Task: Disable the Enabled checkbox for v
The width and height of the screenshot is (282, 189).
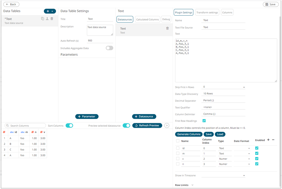Action: pos(257,158)
